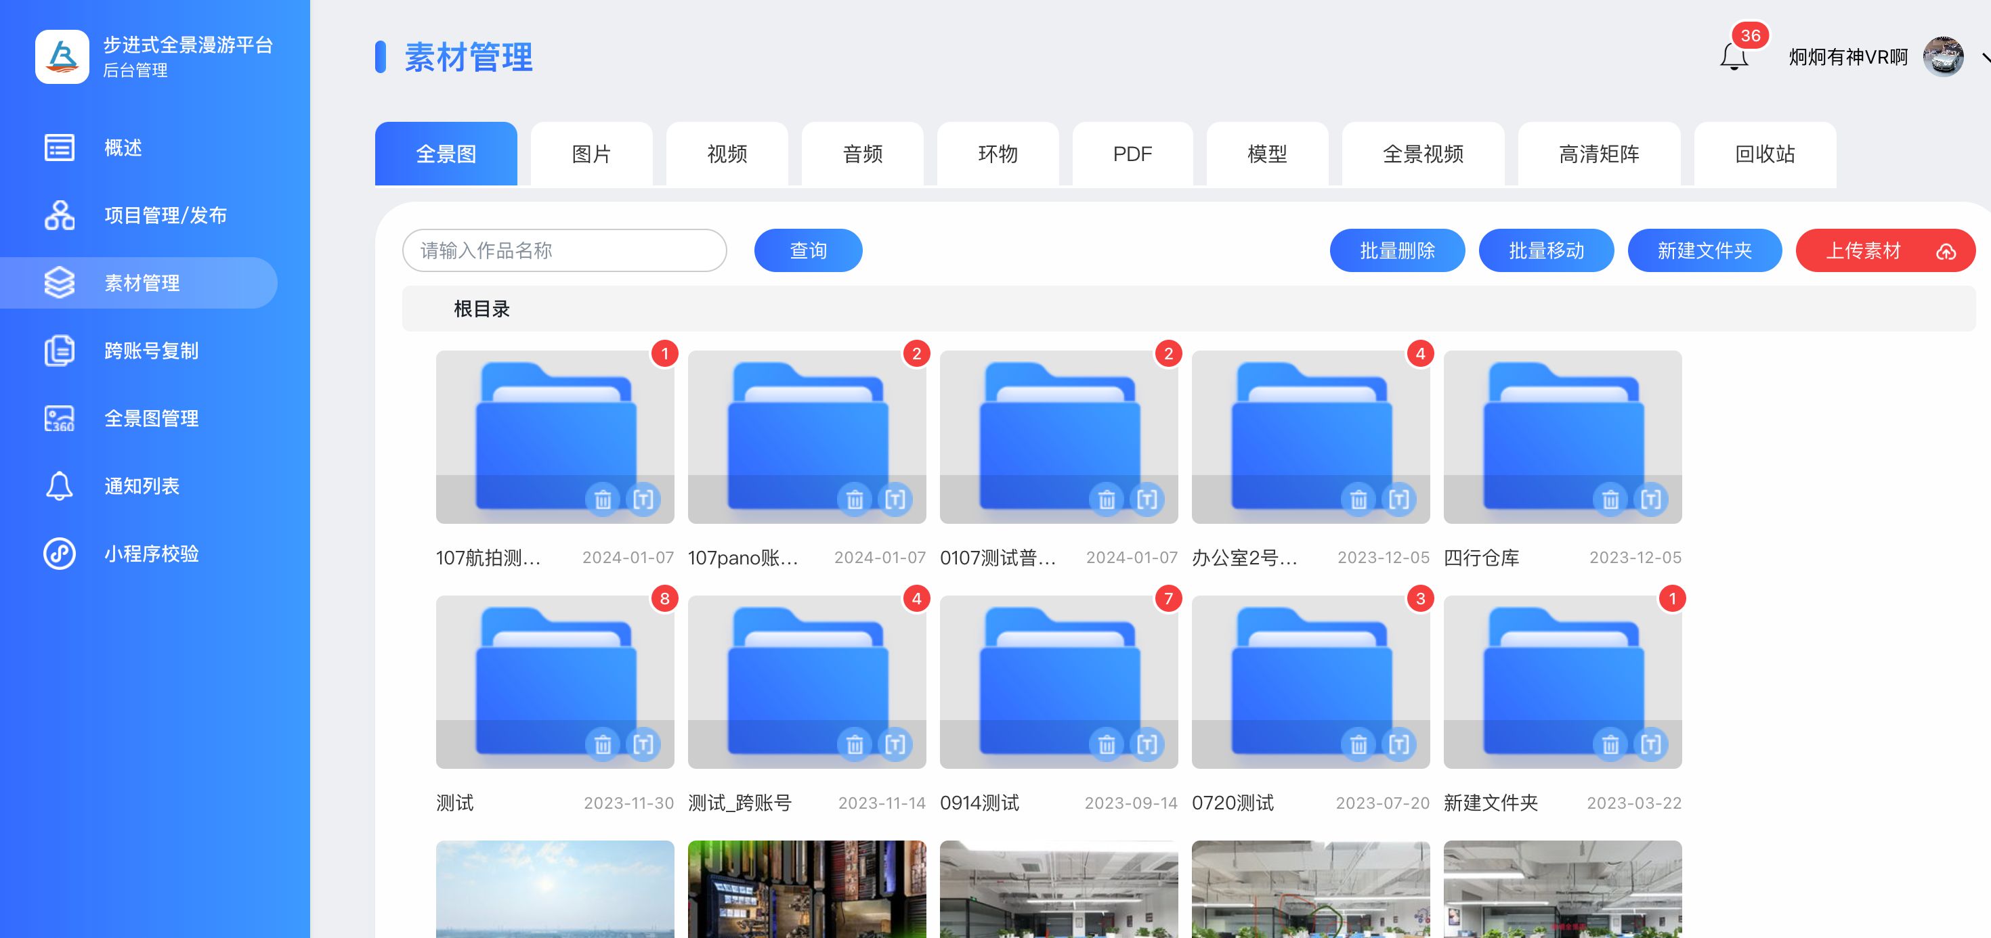
Task: Expand the user account dropdown arrow
Action: pyautogui.click(x=1984, y=57)
